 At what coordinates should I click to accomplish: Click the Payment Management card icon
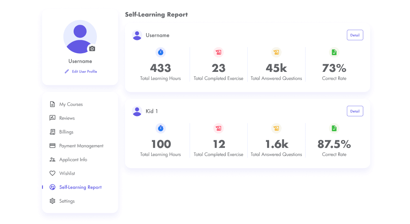[52, 146]
